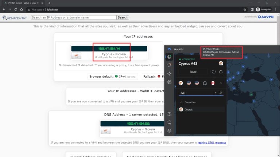This screenshot has width=280, height=157.
Task: Open NordVPN help chat icon
Action: click(x=169, y=114)
